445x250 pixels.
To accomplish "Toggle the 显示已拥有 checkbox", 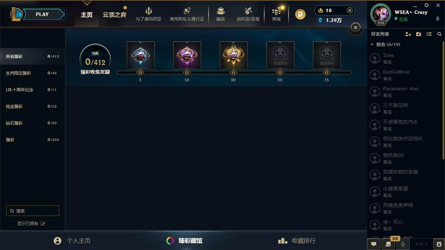I will coord(43,224).
